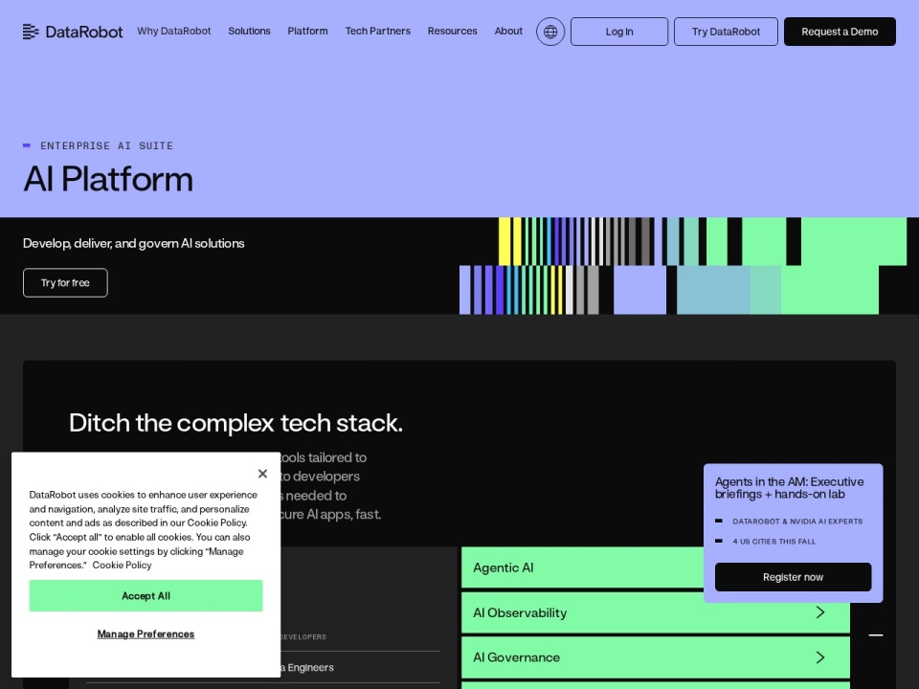The height and width of the screenshot is (689, 919).
Task: Click Try DataRobot button
Action: (x=727, y=32)
